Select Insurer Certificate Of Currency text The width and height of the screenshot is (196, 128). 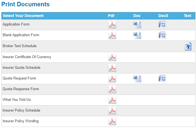[27, 57]
